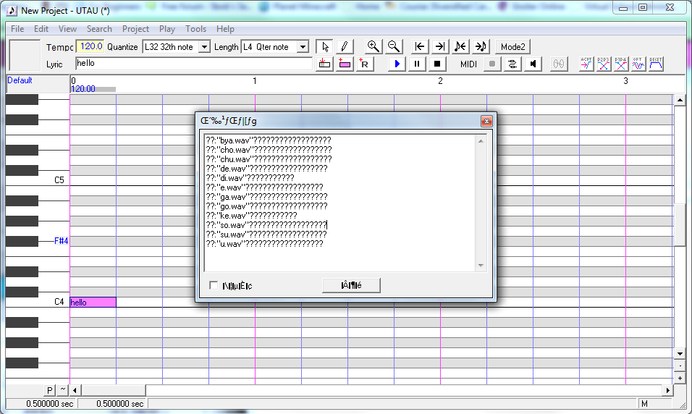Click the vertical zoom plus button
Image resolution: width=692 pixels, height=414 pixels.
[x=680, y=379]
